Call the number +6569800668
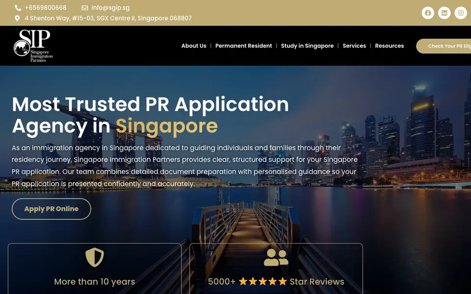471x294 pixels. [45, 8]
